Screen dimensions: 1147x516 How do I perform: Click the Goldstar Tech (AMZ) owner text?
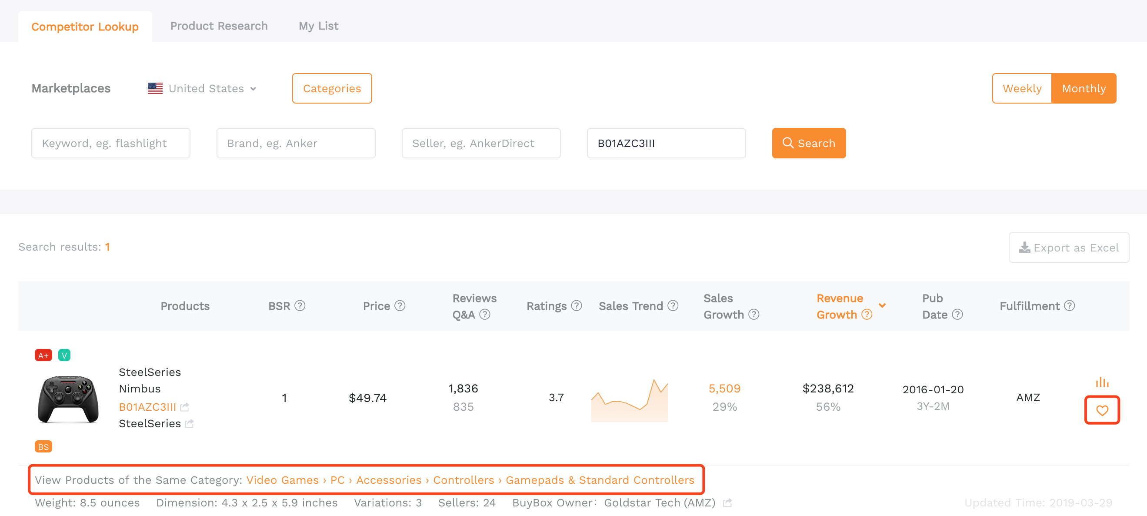click(x=659, y=503)
